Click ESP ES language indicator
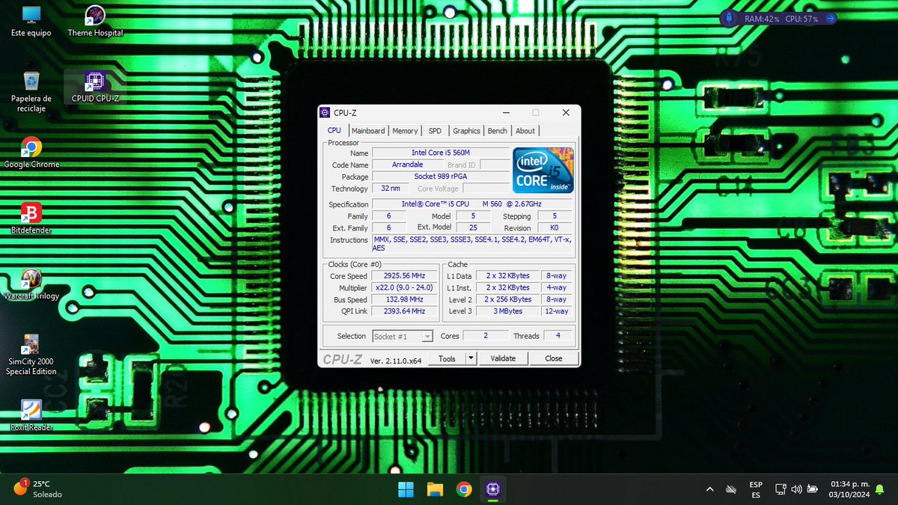Image resolution: width=898 pixels, height=505 pixels. pyautogui.click(x=756, y=489)
